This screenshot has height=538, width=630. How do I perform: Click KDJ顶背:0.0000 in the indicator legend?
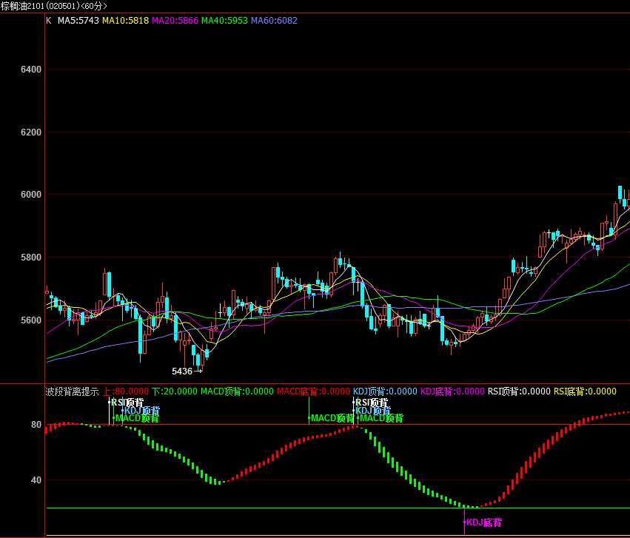click(x=385, y=391)
